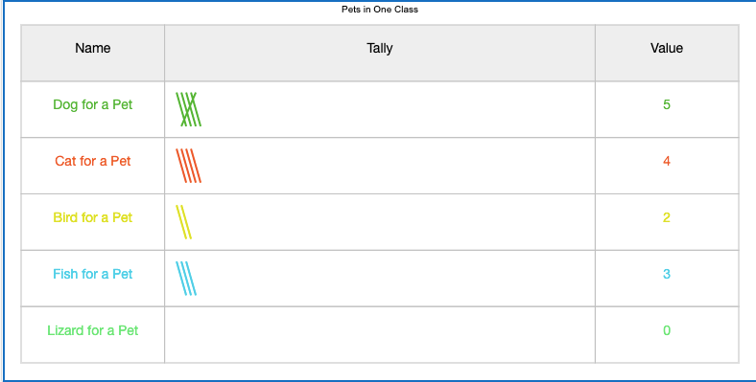Click the Value column header
Screen dimensions: 756x382
click(667, 48)
